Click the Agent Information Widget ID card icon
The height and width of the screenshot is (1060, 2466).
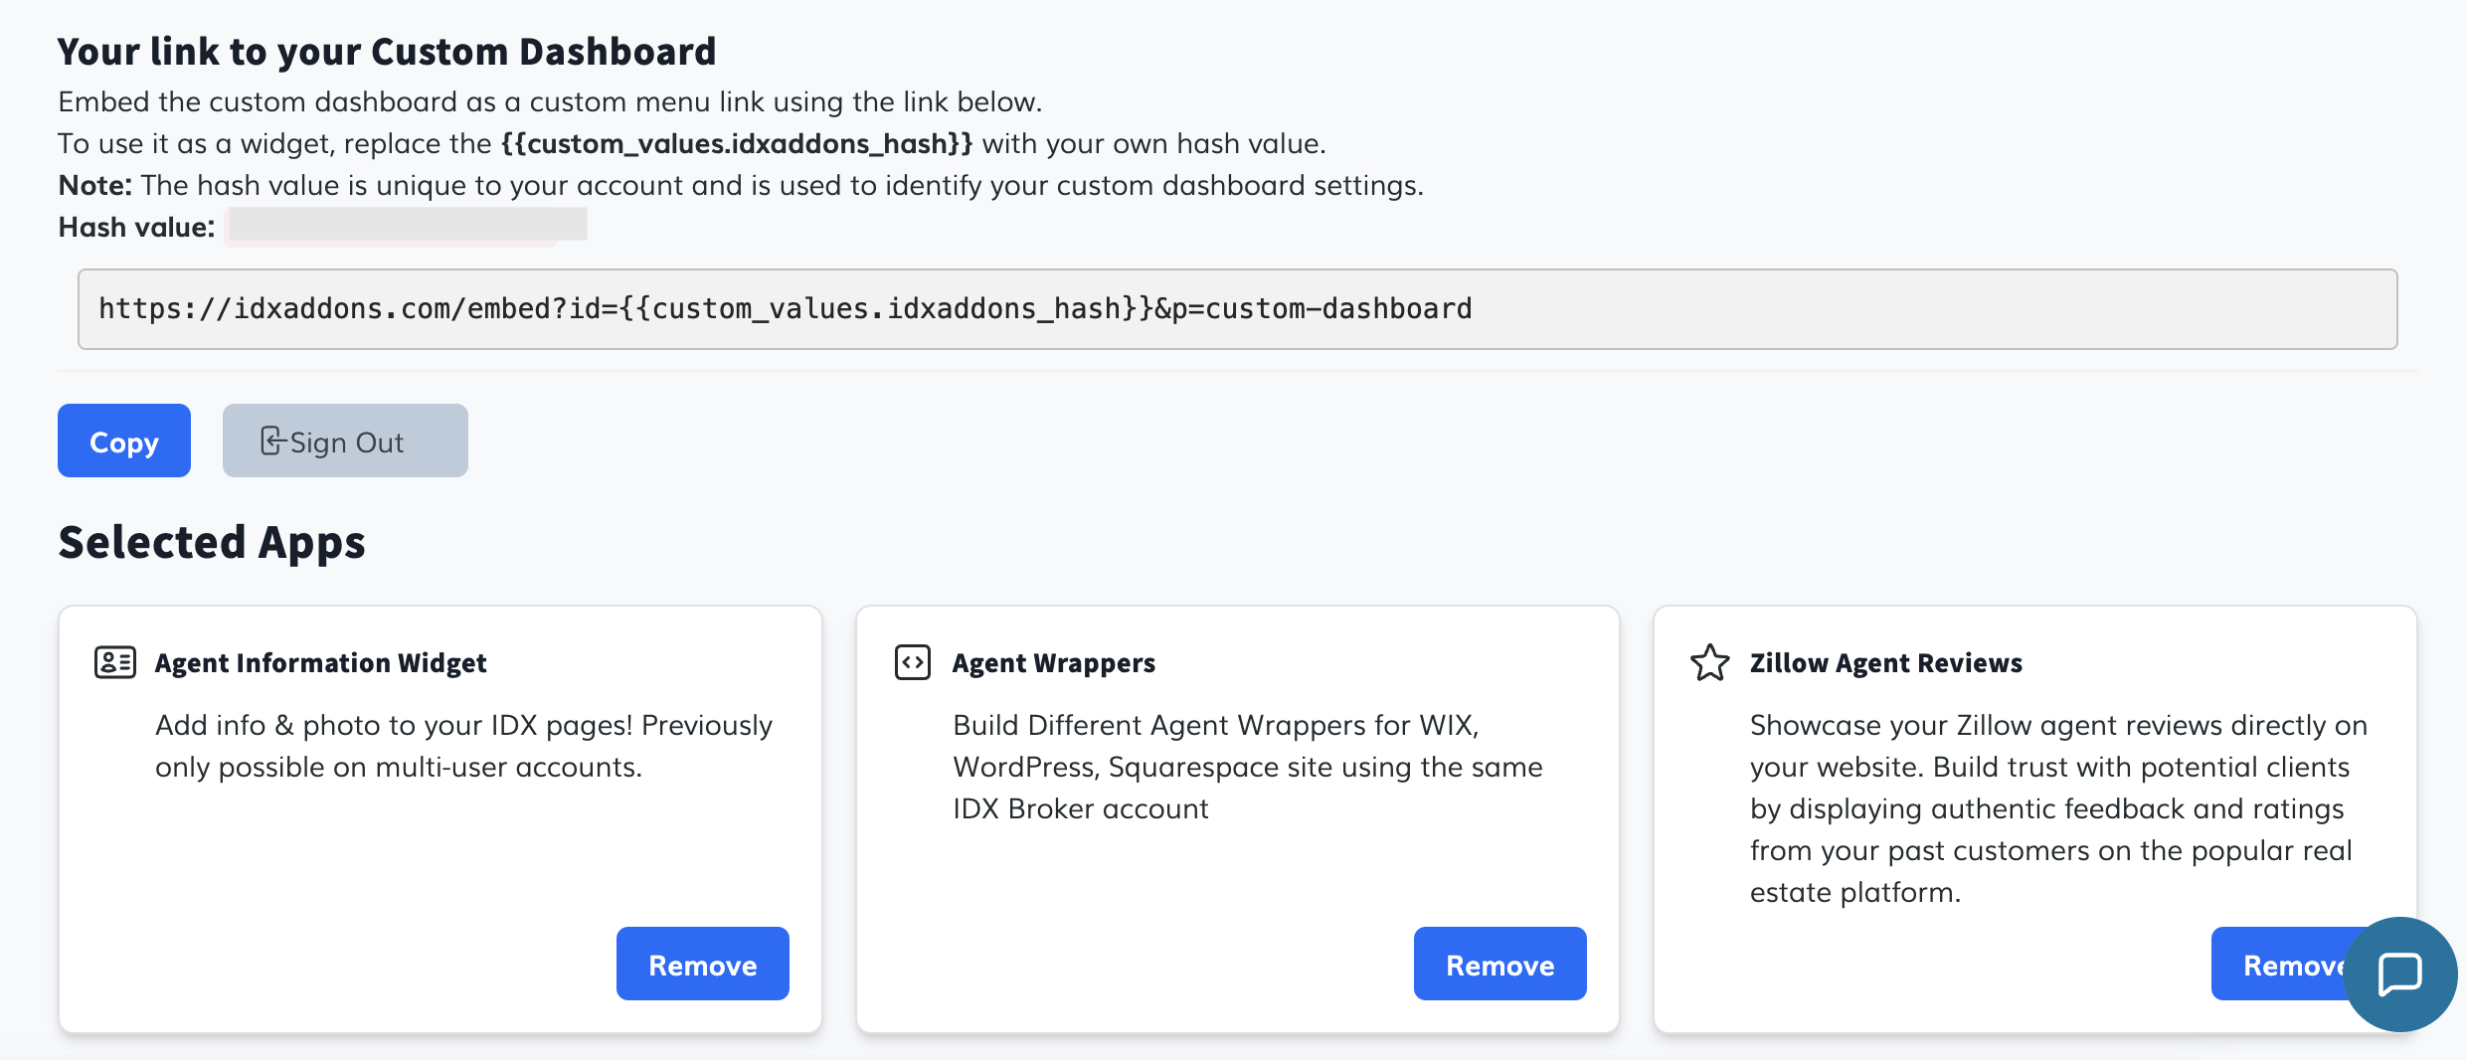click(115, 662)
